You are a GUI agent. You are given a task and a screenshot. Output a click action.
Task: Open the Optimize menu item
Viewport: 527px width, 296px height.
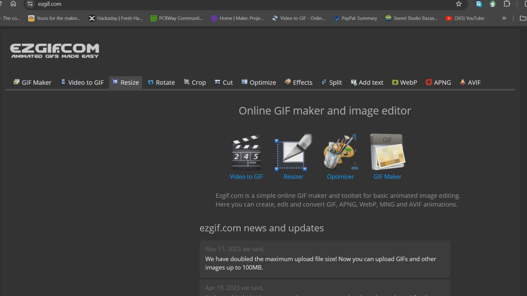(x=259, y=82)
